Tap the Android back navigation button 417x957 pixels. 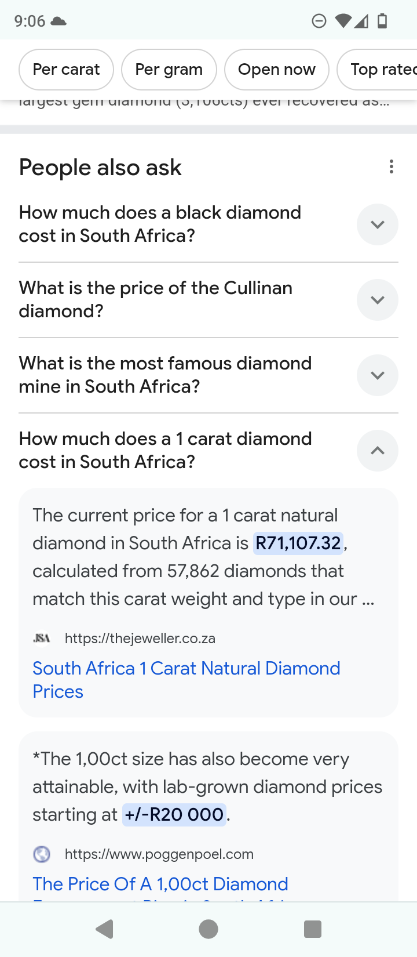pos(105,929)
